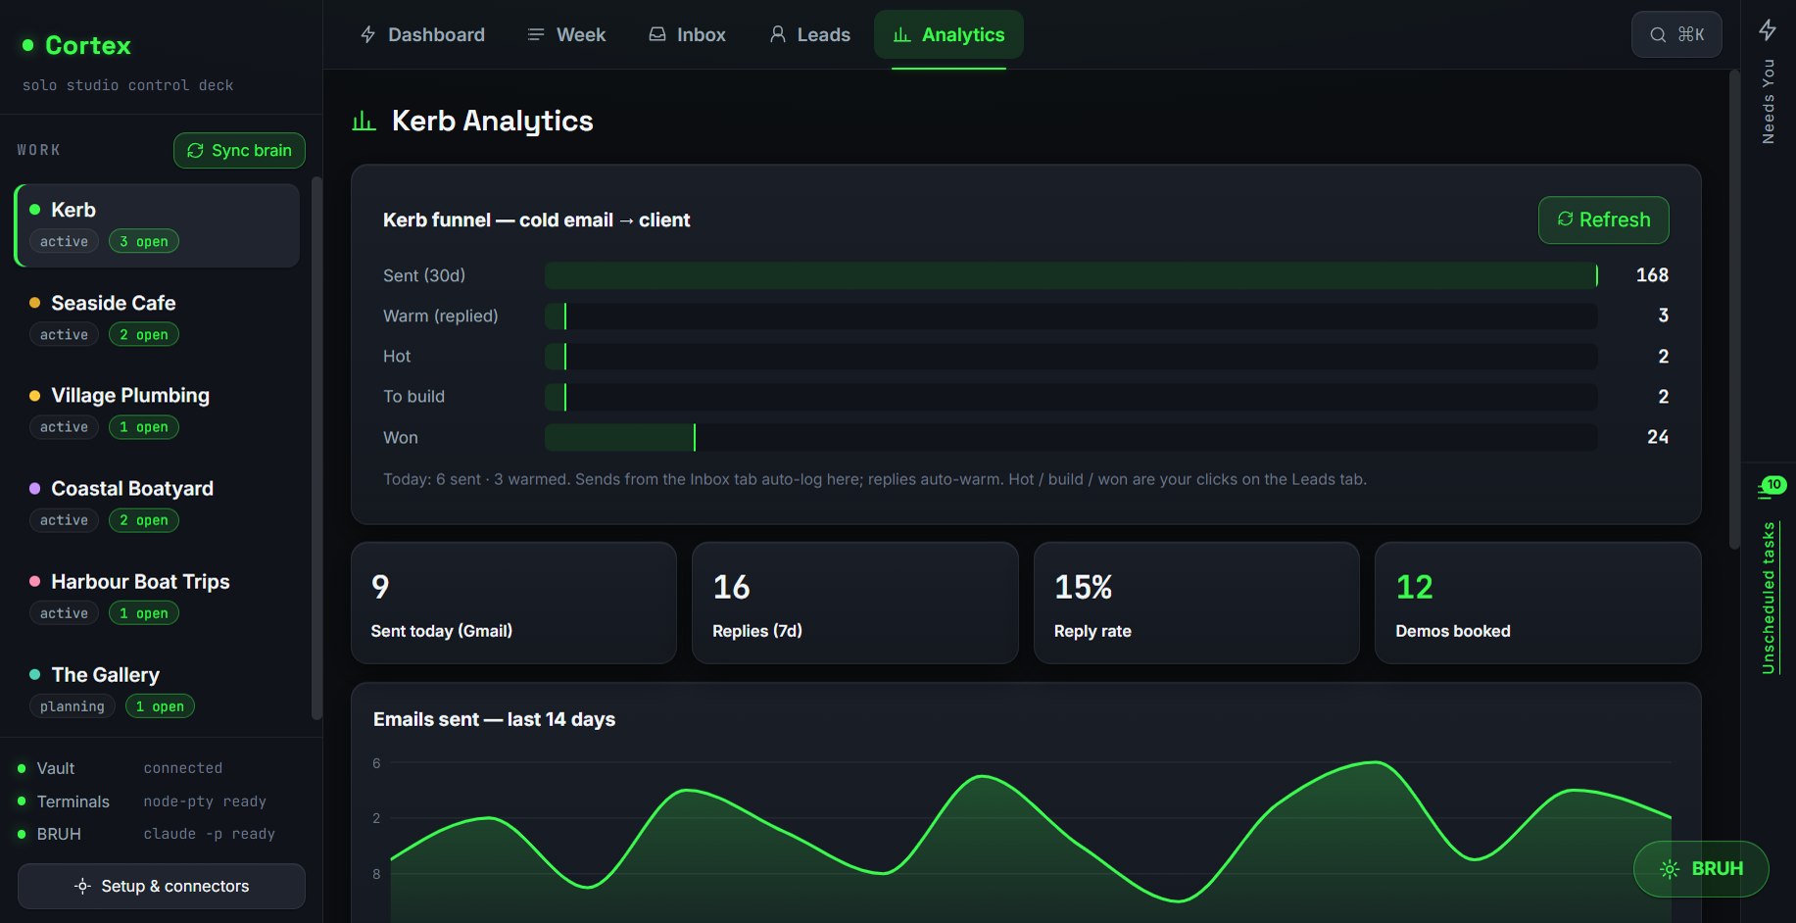The image size is (1796, 923).
Task: Go to the Leads tab
Action: click(809, 34)
